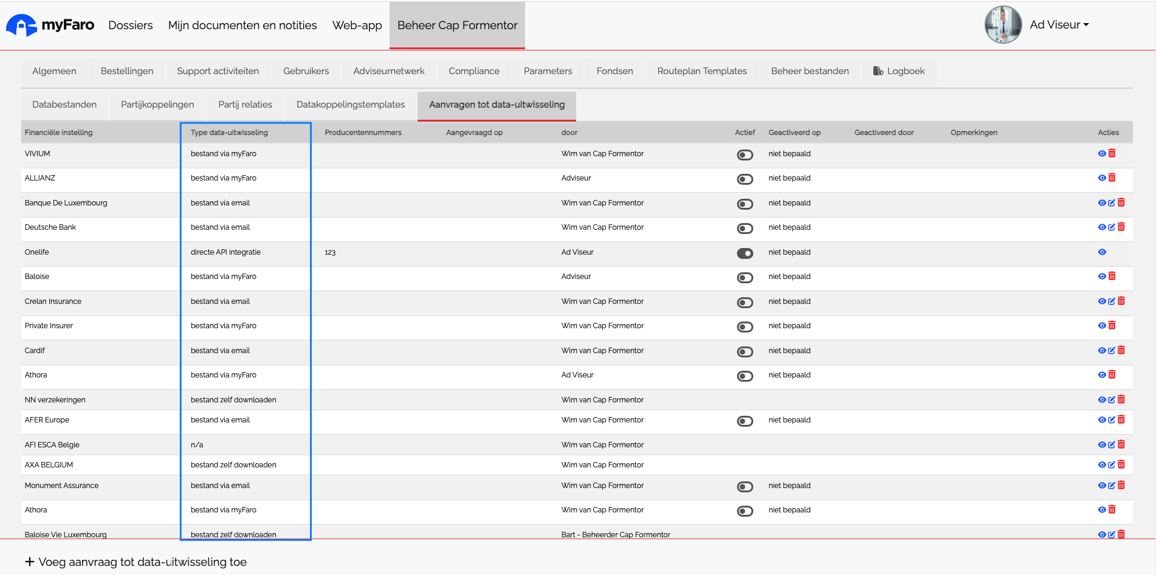1156x575 pixels.
Task: Enable Actief for Monument Assurance
Action: click(745, 487)
